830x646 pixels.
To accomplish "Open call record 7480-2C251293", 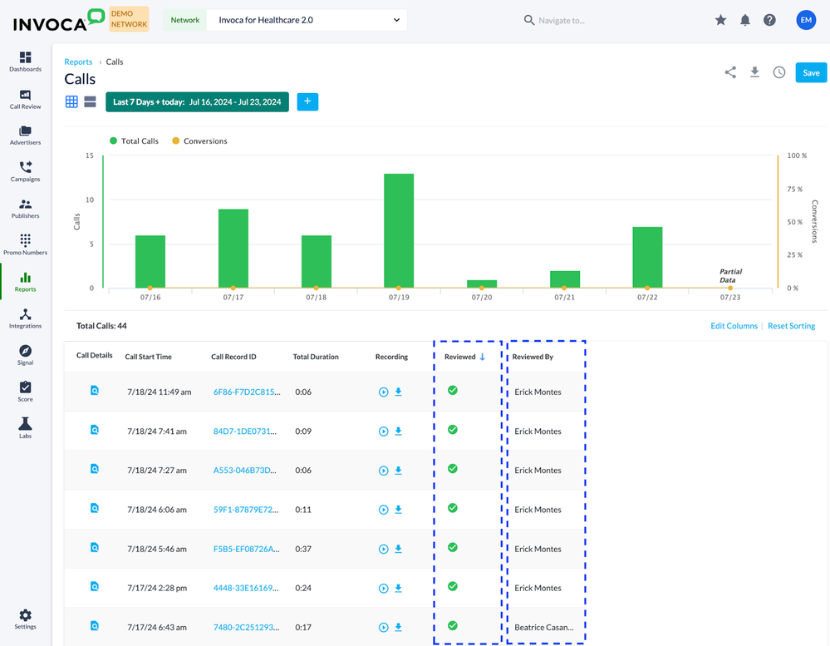I will (246, 628).
